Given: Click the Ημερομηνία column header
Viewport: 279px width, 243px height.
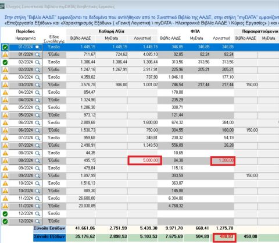Looking at the screenshot, I should 26,38.
